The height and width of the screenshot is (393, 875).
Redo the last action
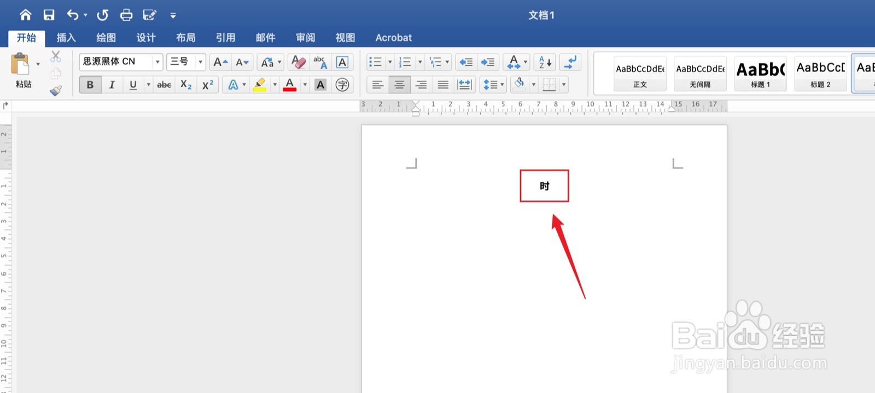click(103, 15)
